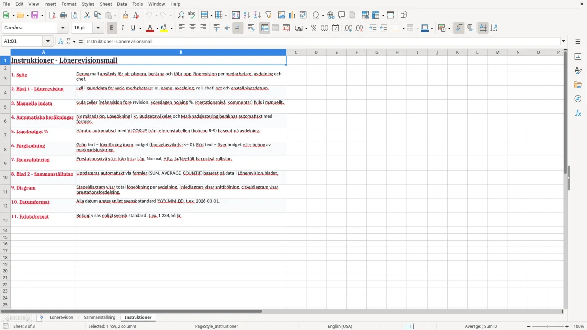Open font color dropdown arrow
The width and height of the screenshot is (587, 330).
[x=157, y=28]
